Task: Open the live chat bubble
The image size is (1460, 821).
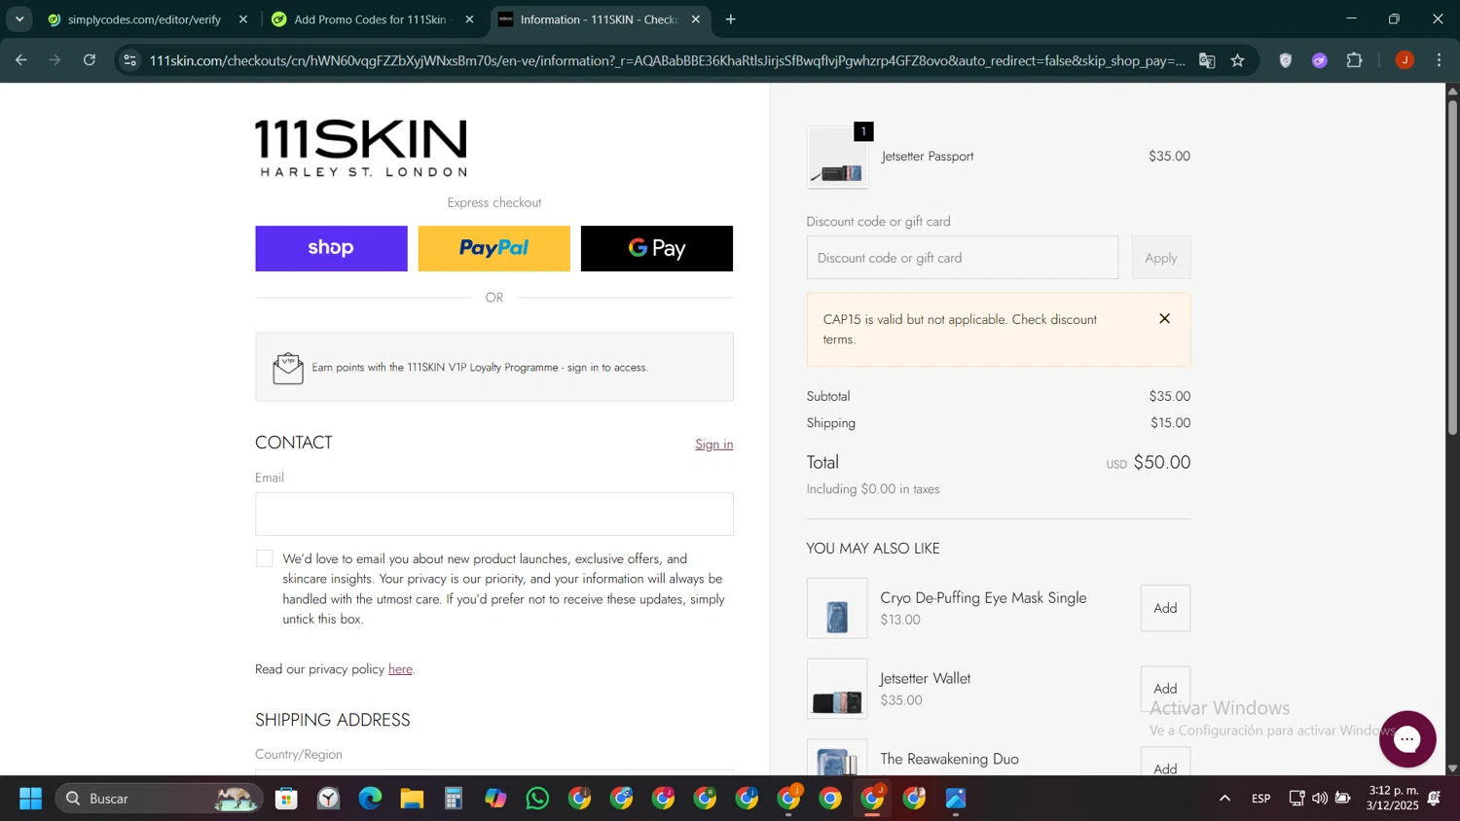Action: pos(1407,739)
